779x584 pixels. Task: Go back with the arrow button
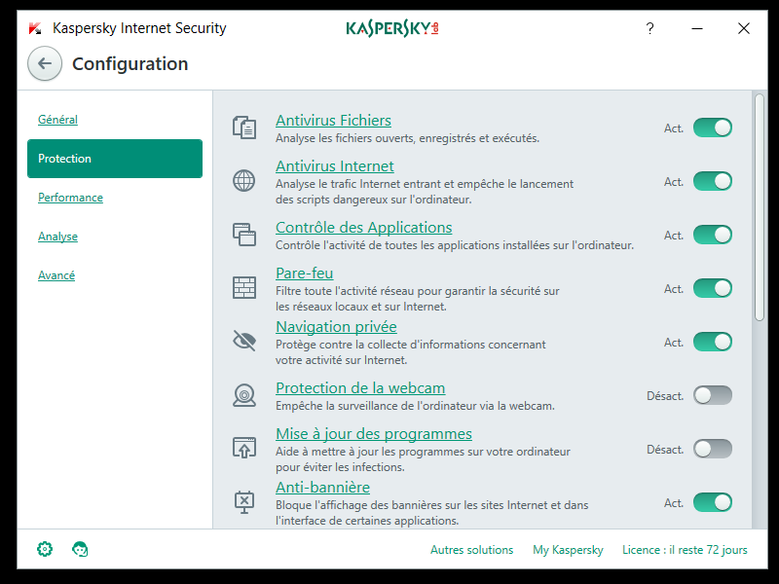pyautogui.click(x=45, y=63)
